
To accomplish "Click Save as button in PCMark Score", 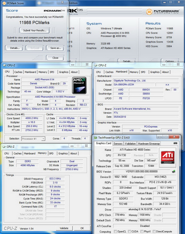I will [56, 48].
